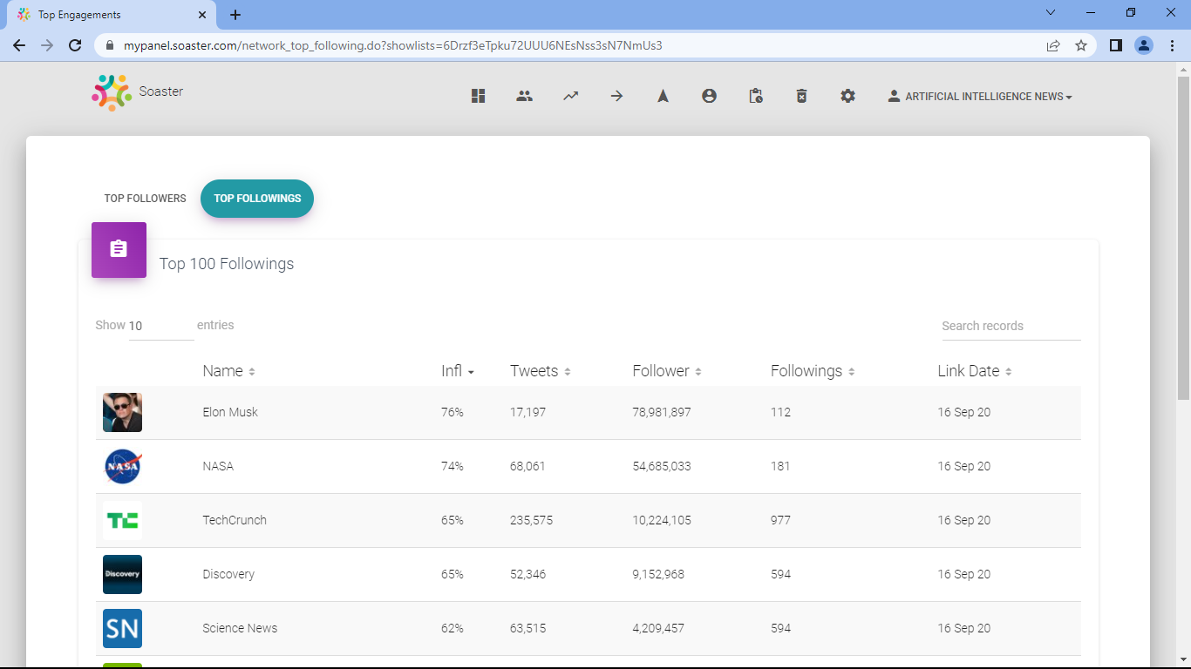Click the Soaster logo
Image resolution: width=1191 pixels, height=669 pixels.
[112, 92]
